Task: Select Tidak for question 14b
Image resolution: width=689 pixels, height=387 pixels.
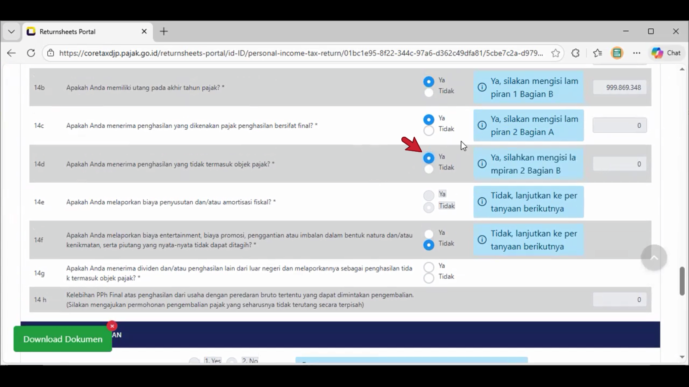Action: click(x=428, y=92)
